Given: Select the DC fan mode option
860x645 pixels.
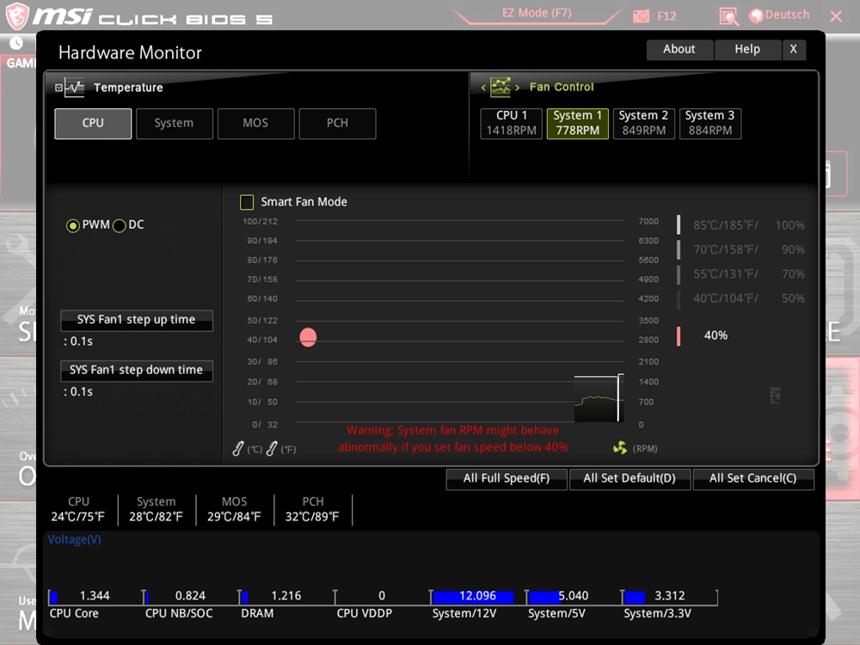Looking at the screenshot, I should point(120,225).
